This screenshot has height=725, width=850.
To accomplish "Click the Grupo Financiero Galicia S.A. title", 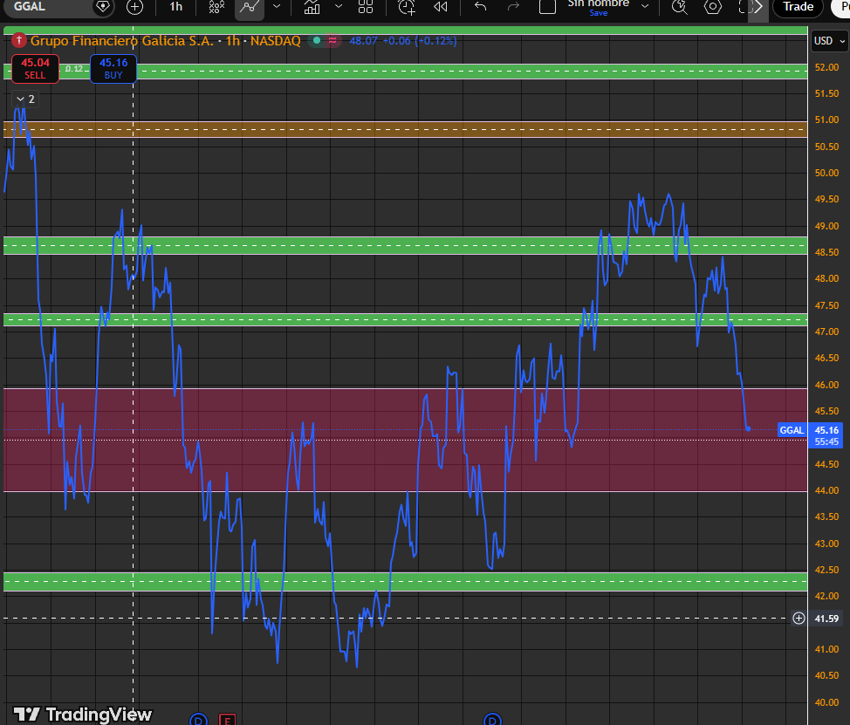I will pyautogui.click(x=122, y=41).
